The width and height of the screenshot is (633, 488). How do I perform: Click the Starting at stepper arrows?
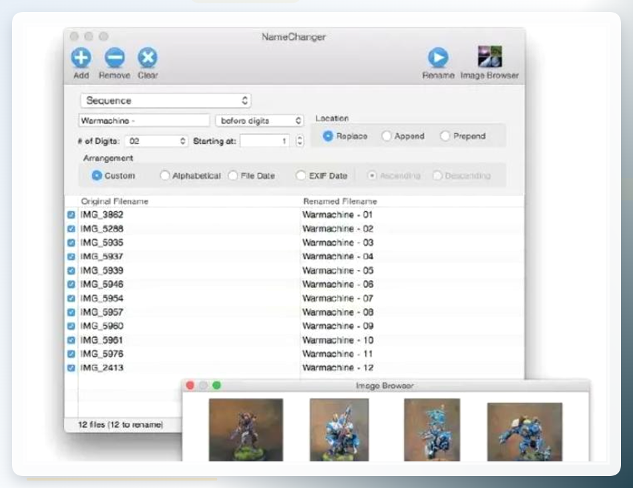(x=300, y=141)
